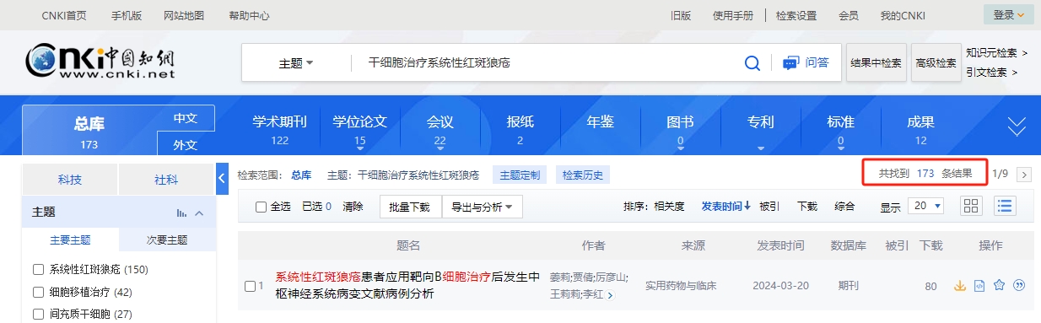Open the 会议 22 tab
Viewport: 1041px width, 323px height.
[440, 129]
